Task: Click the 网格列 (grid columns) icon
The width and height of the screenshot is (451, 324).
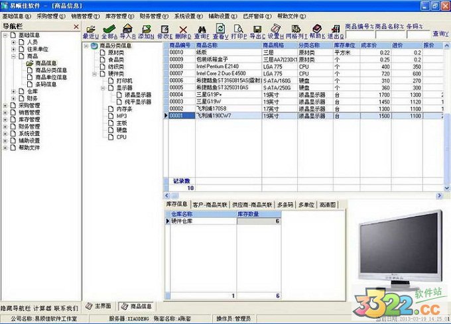Action: pos(296,28)
